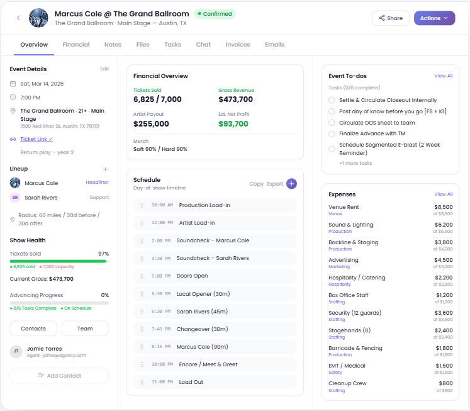Click the back arrow icon
Viewport: 470px width, 411px height.
pos(18,18)
